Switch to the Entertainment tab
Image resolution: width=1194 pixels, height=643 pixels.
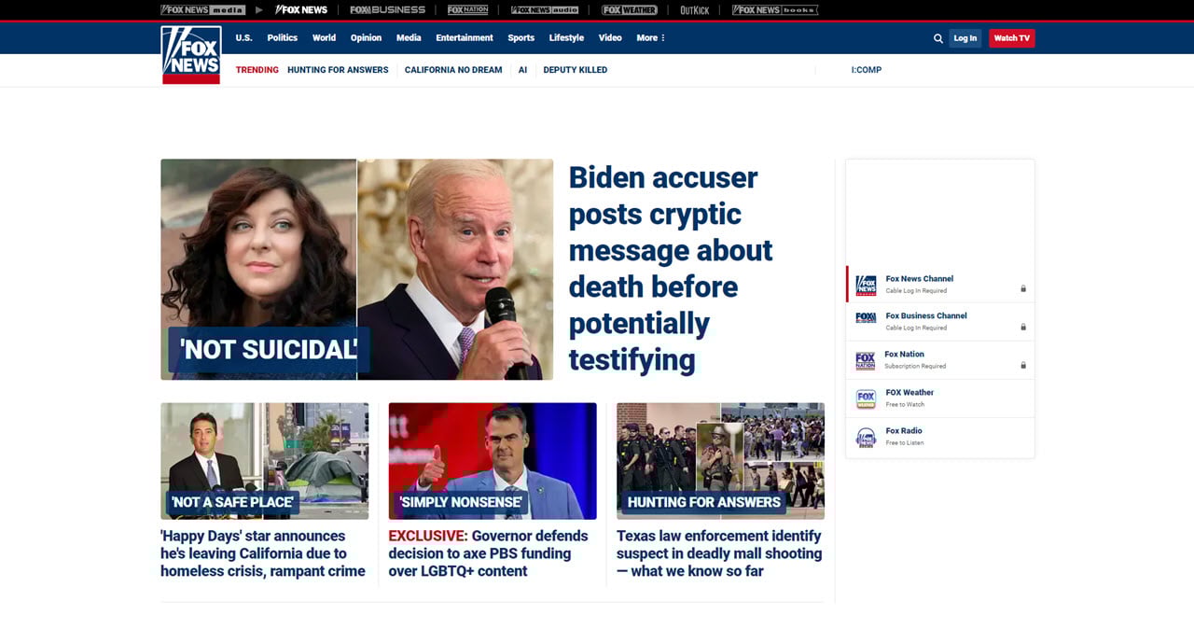465,38
